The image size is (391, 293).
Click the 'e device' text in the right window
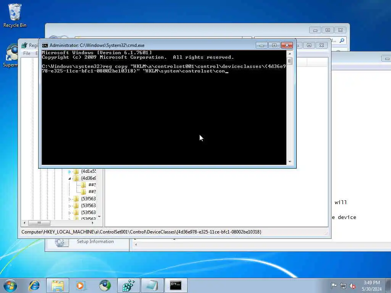tap(344, 217)
